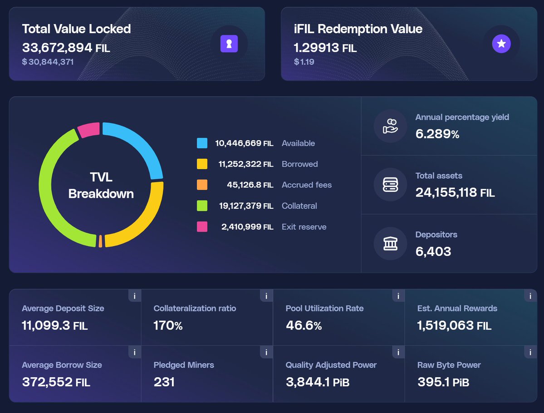The width and height of the screenshot is (544, 413).
Task: Click the star icon beside iFIL Redemption Value
Action: 501,44
